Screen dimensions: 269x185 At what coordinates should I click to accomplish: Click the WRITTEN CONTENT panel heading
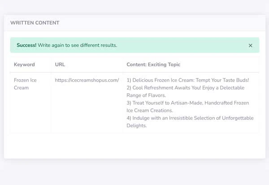tap(35, 22)
